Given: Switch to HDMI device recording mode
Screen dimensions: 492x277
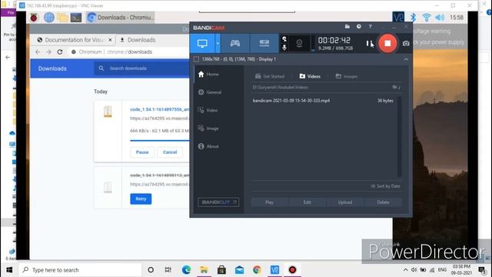Looking at the screenshot, I should [x=264, y=43].
